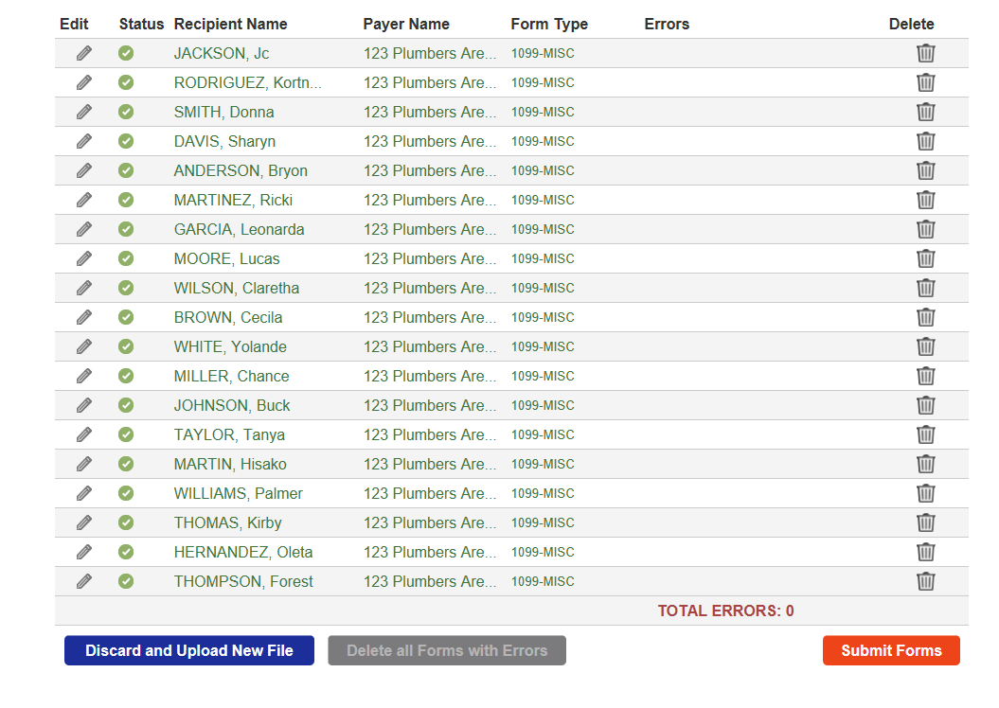Click edit pencil for MARTIN, Hisako
This screenshot has height=708, width=999.
84,464
